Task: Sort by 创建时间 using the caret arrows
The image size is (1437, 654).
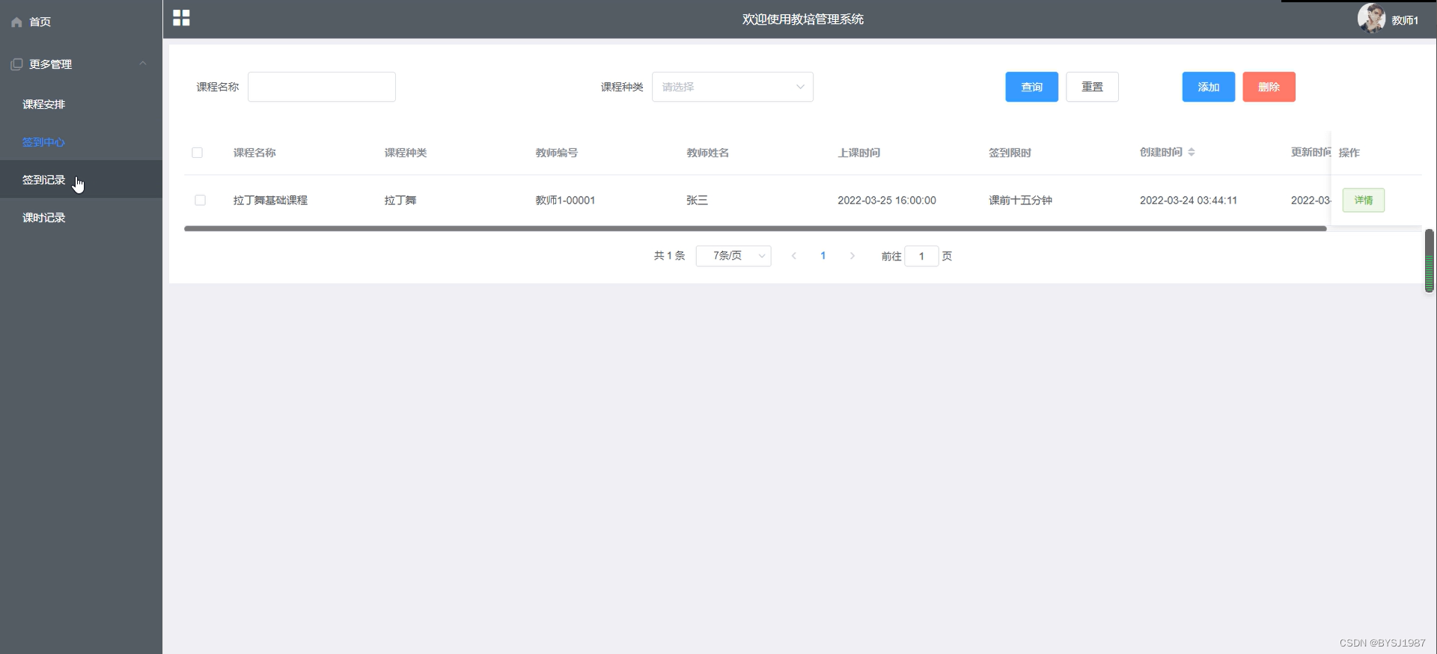Action: tap(1192, 152)
